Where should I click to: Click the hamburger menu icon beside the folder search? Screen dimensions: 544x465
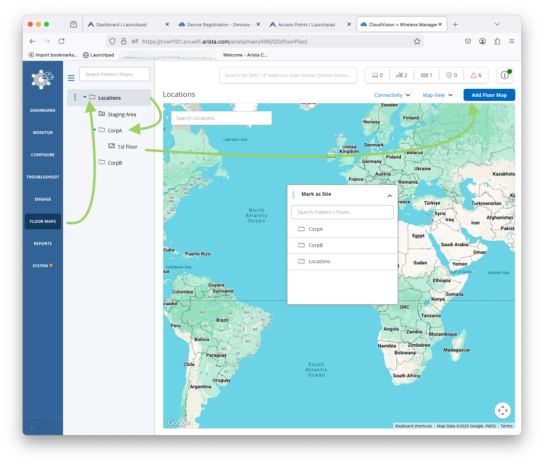pyautogui.click(x=71, y=78)
